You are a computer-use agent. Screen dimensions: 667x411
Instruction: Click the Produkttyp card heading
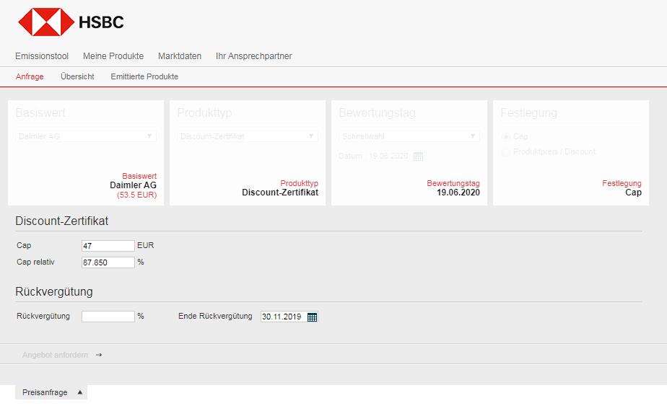point(204,112)
